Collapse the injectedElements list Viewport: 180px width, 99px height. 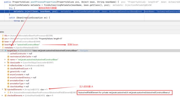(x=2, y=90)
